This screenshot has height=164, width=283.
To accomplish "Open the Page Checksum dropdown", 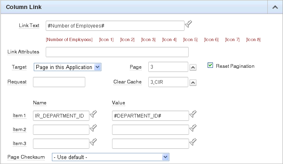I will pos(110,157).
